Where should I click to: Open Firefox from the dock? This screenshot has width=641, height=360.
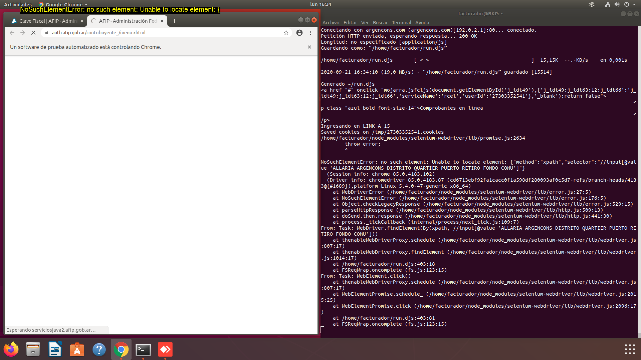click(11, 349)
